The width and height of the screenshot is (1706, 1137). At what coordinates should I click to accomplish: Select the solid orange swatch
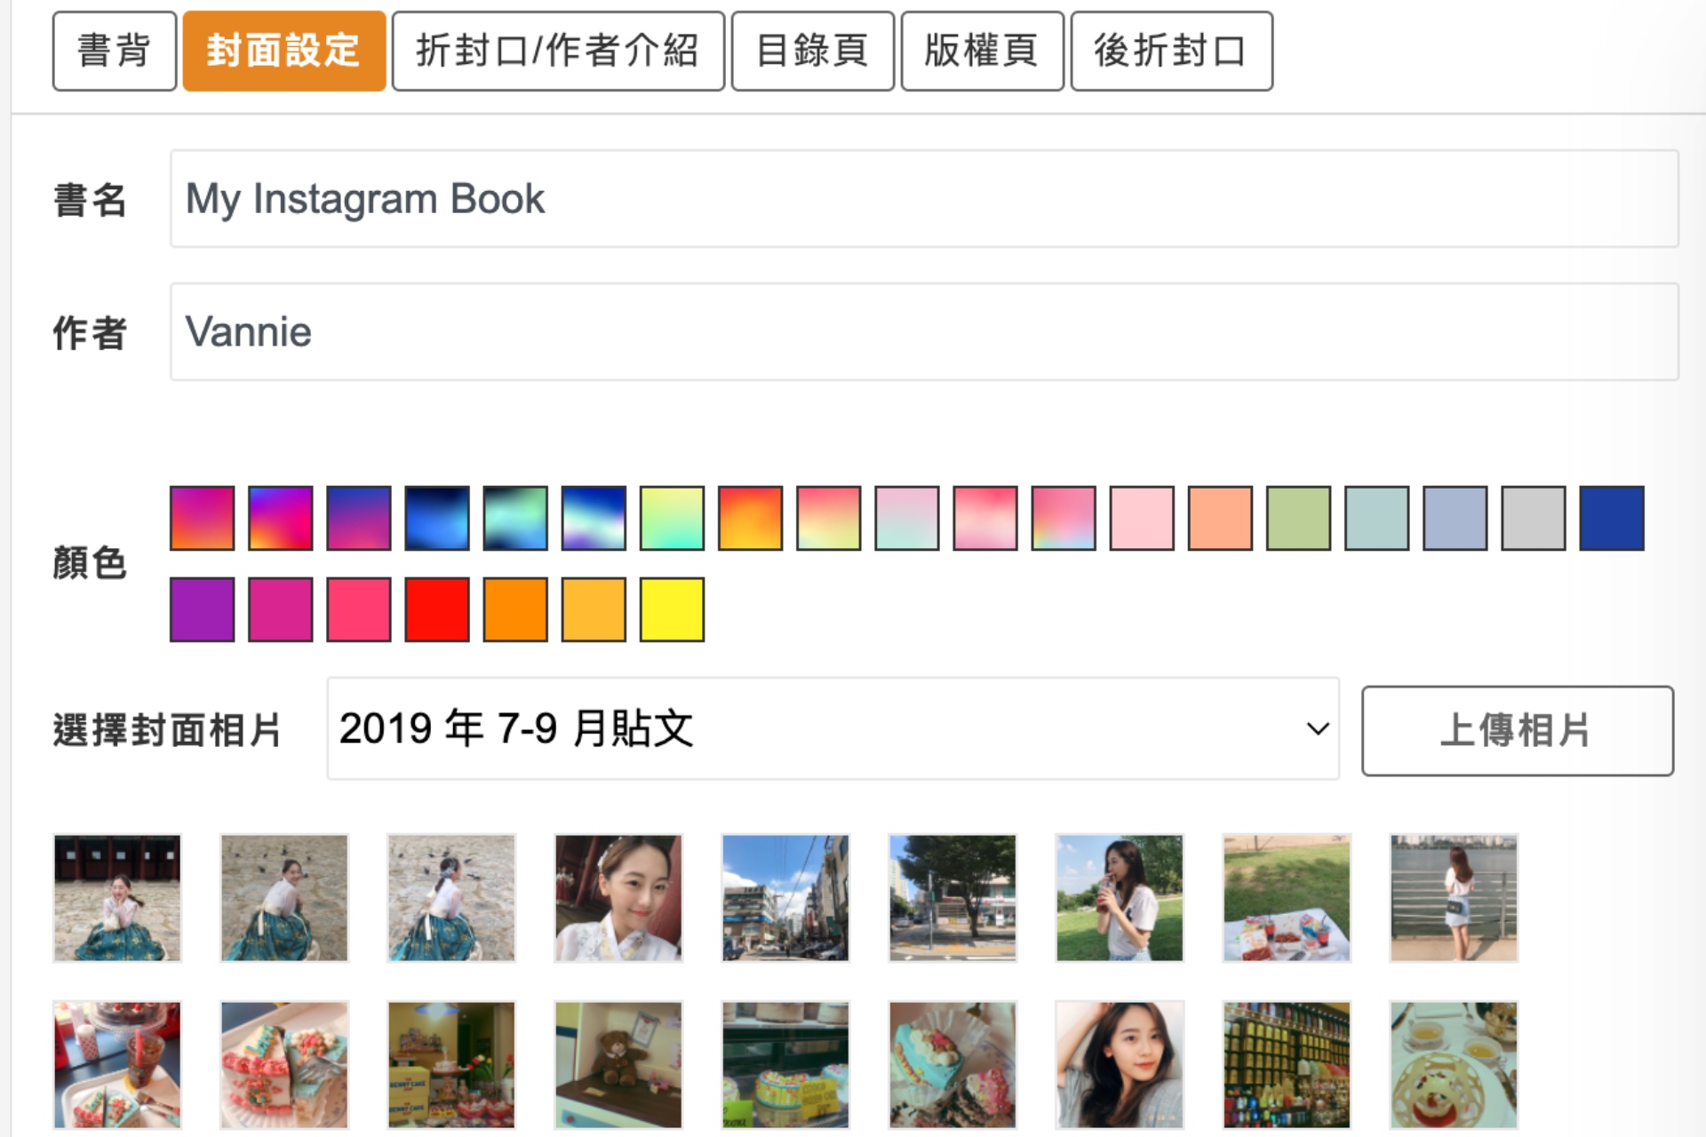click(x=515, y=609)
